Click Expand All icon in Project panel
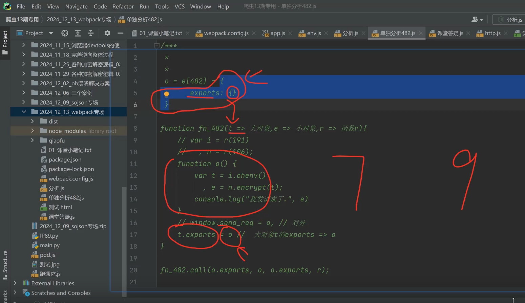 click(78, 33)
